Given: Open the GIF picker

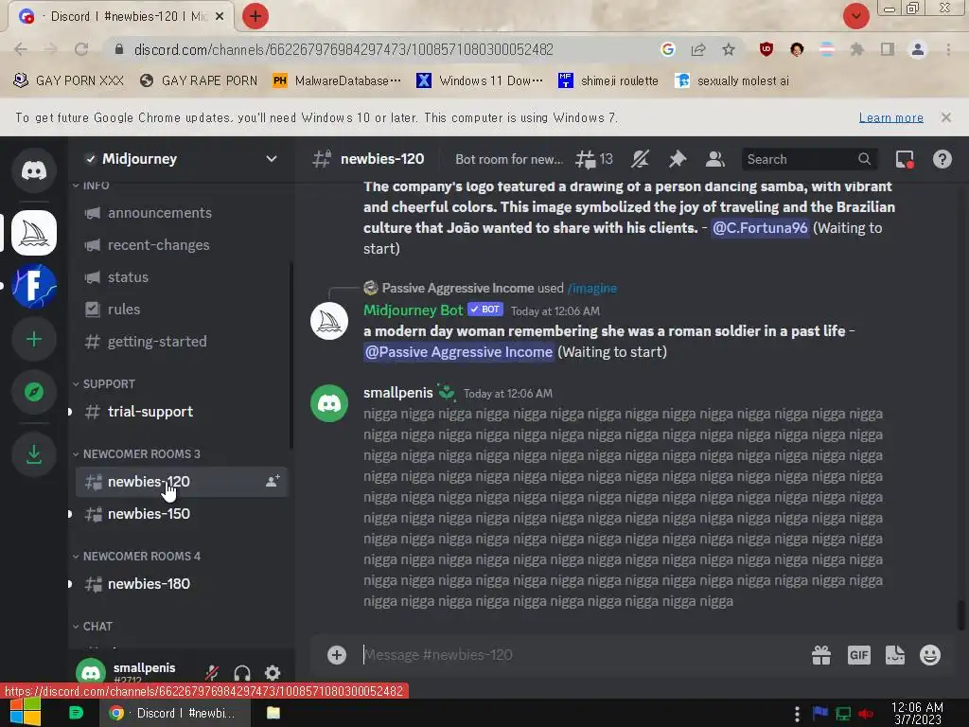Looking at the screenshot, I should (x=858, y=655).
